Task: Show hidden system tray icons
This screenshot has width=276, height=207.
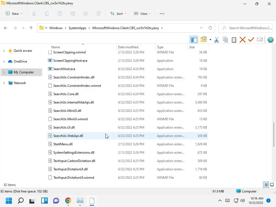Action: pos(220,201)
